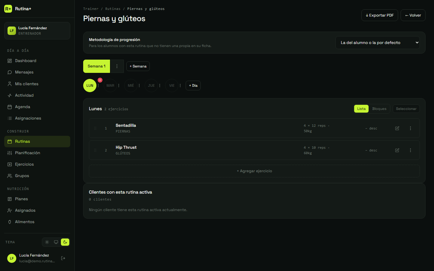Click the + Agregar ejercicio button
This screenshot has height=271, width=434.
254,171
